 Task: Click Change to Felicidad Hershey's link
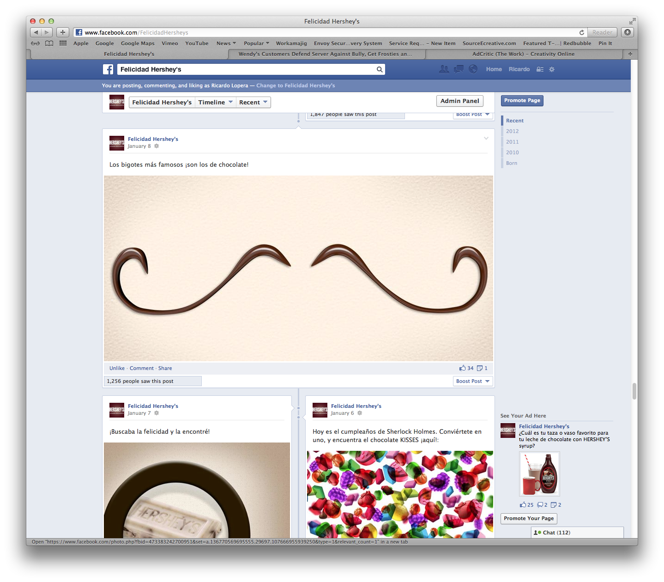pyautogui.click(x=296, y=85)
